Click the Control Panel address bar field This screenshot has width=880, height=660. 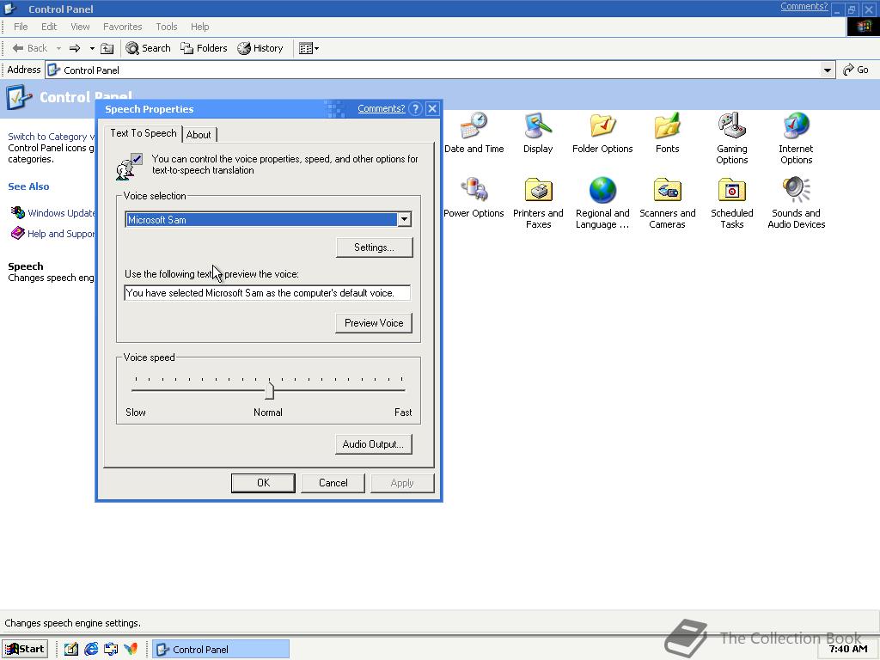(441, 70)
